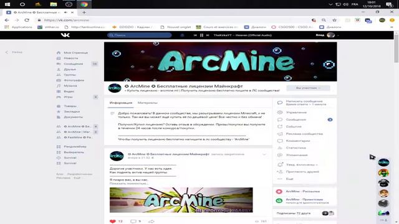This screenshot has width=399, height=224.
Task: Open Cortana search circle on taskbar
Action: (22, 4)
